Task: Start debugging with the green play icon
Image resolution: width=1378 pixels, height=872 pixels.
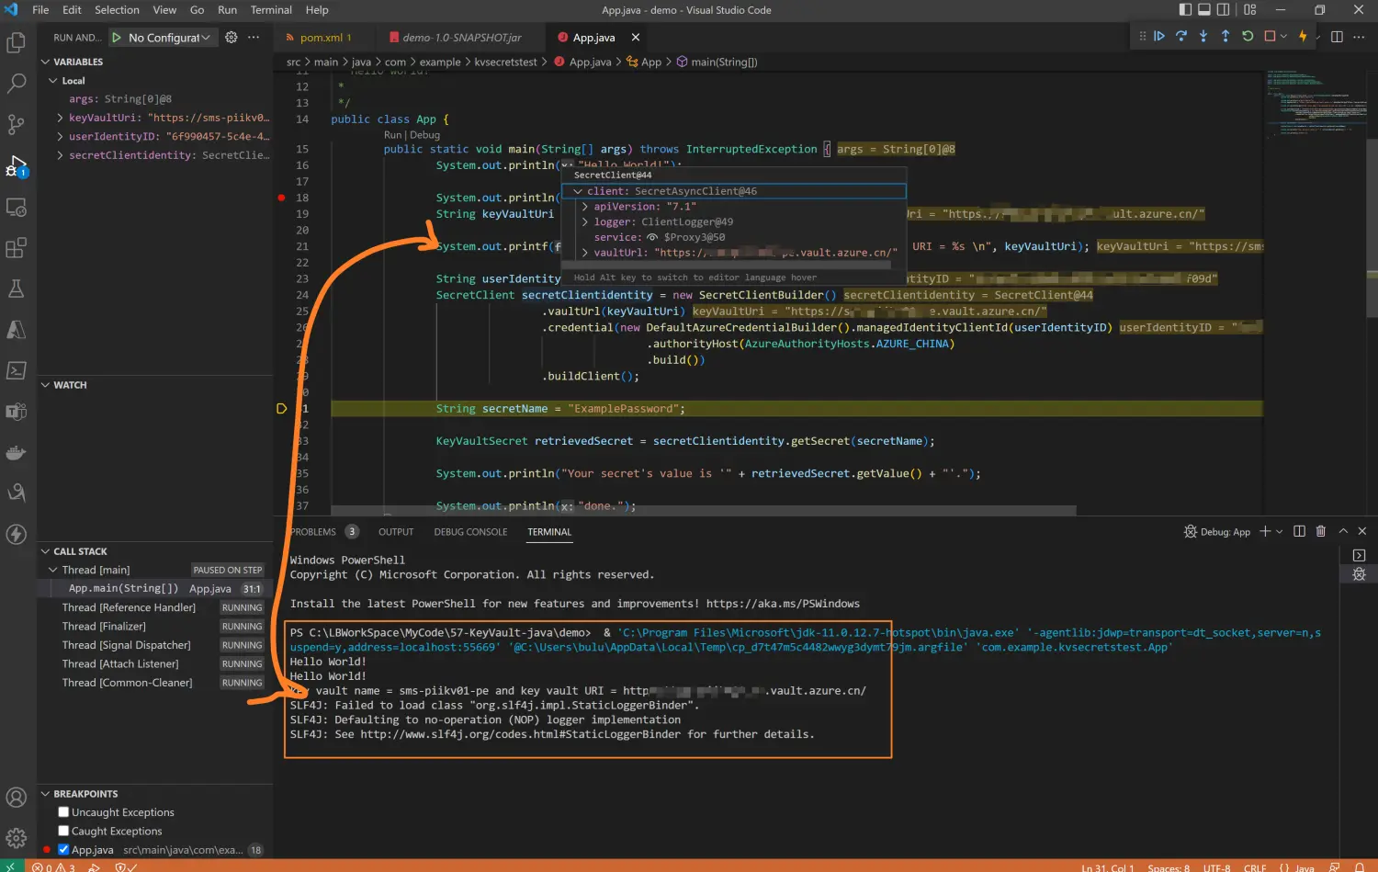Action: pos(117,38)
